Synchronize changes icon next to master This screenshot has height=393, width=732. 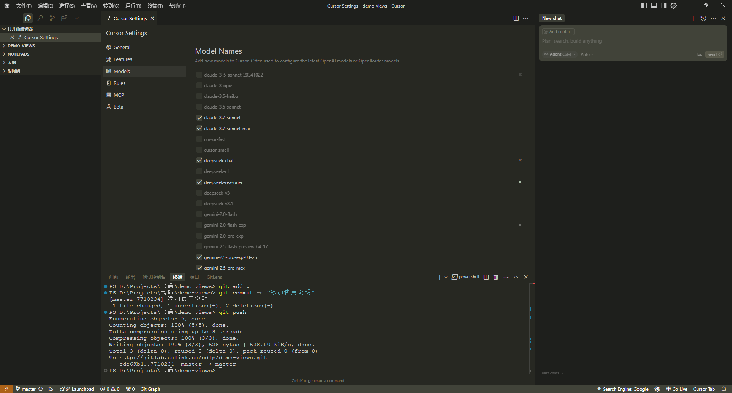pos(40,389)
